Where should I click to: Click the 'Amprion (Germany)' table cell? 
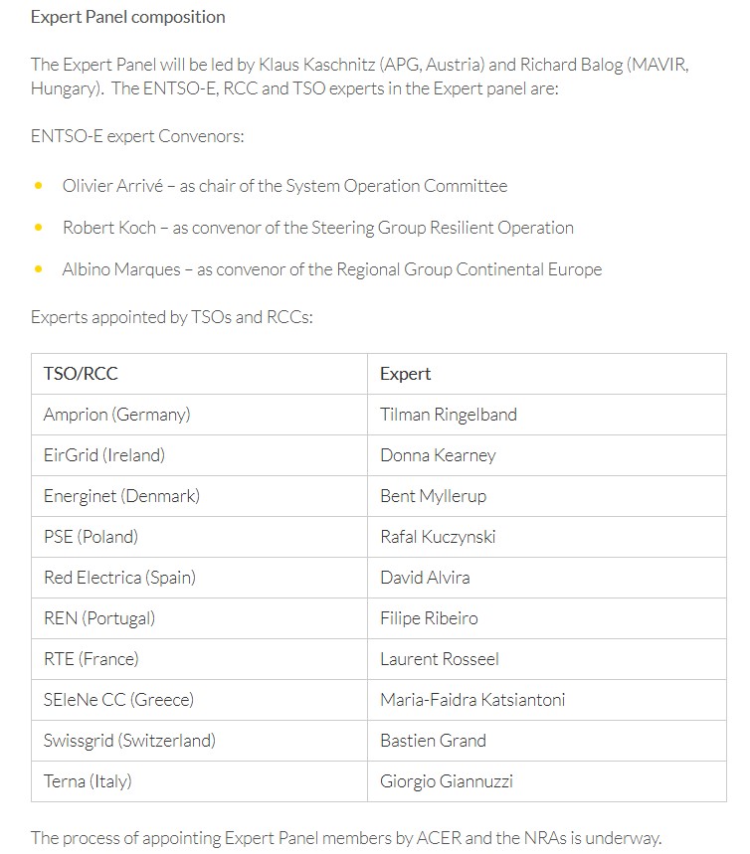pos(116,415)
